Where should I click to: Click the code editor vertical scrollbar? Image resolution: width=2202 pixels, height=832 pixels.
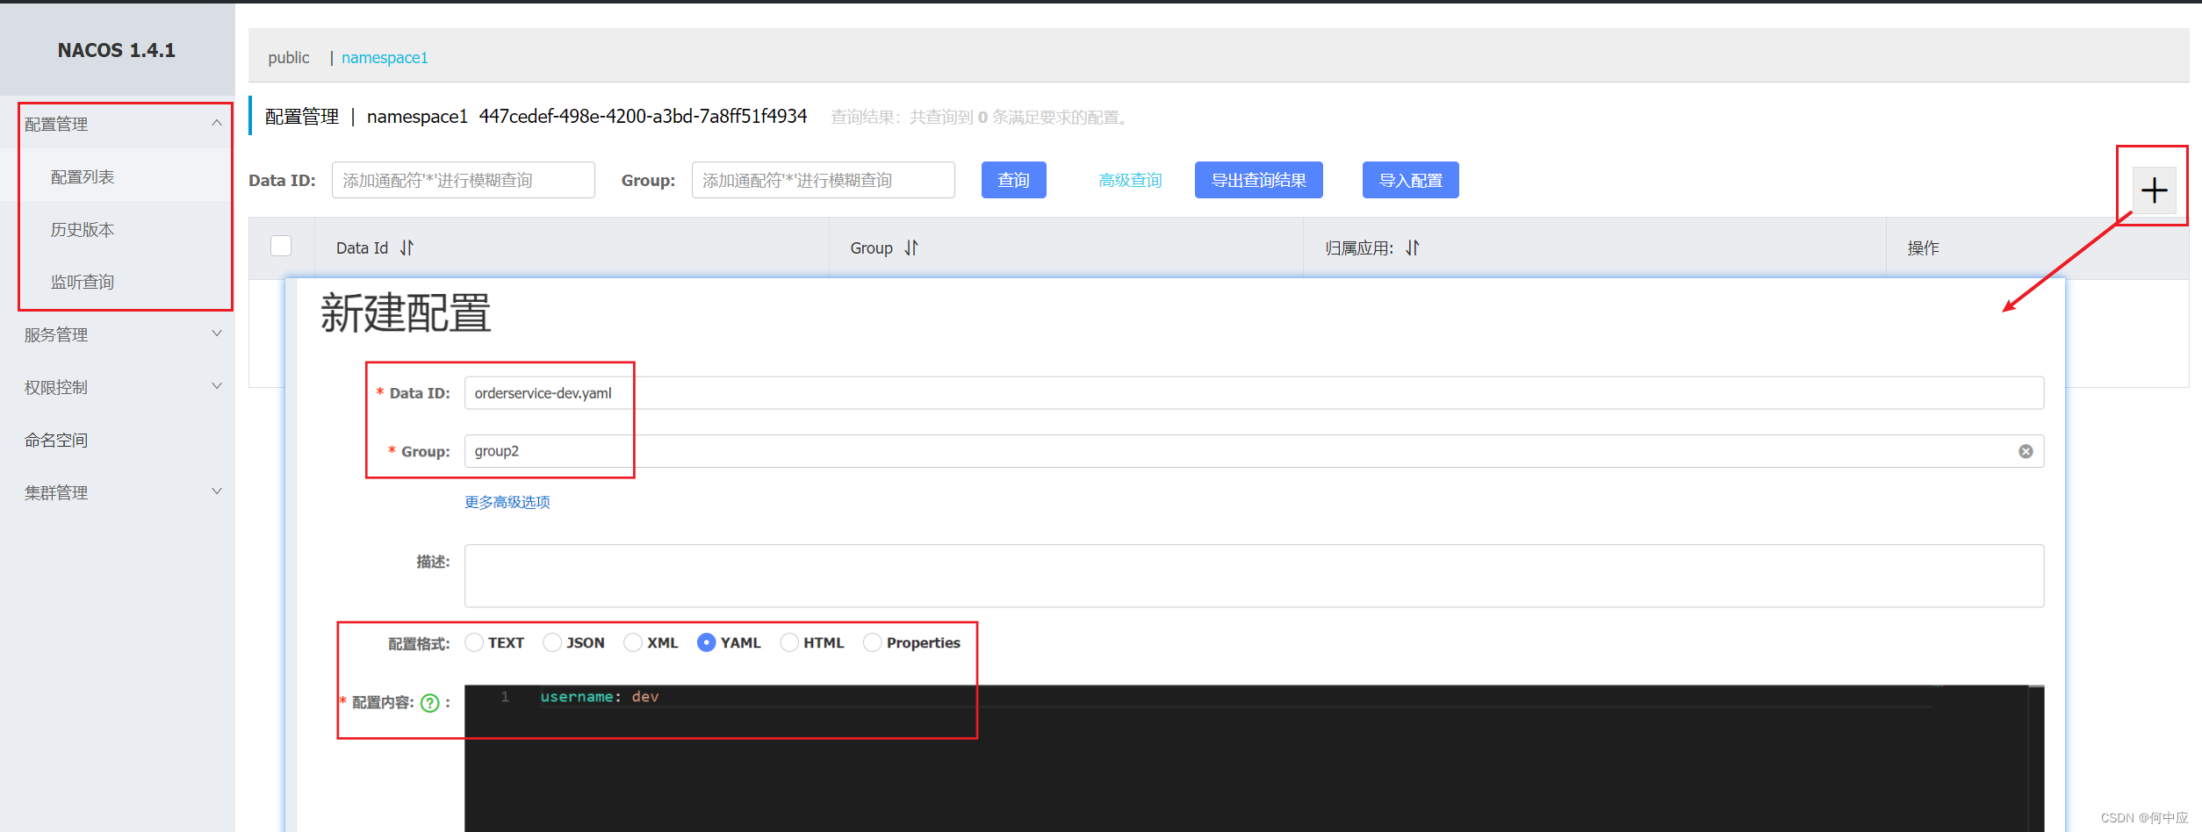(2036, 758)
